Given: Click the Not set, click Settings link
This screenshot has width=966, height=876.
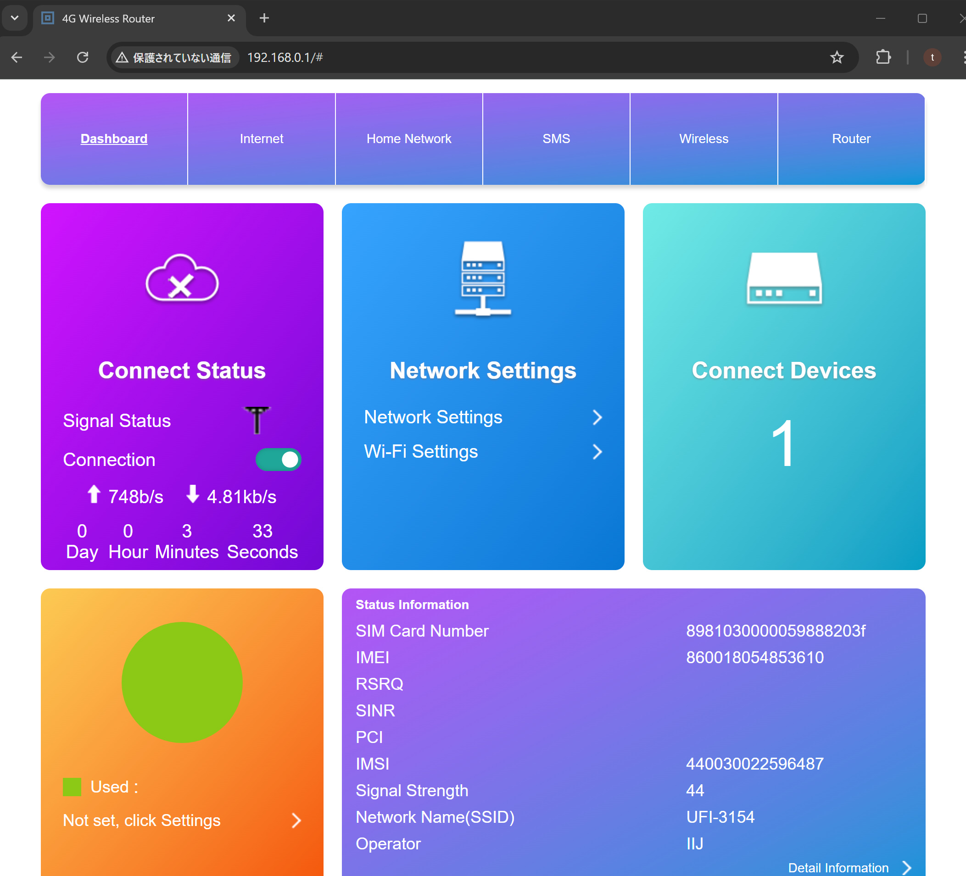Looking at the screenshot, I should point(142,821).
